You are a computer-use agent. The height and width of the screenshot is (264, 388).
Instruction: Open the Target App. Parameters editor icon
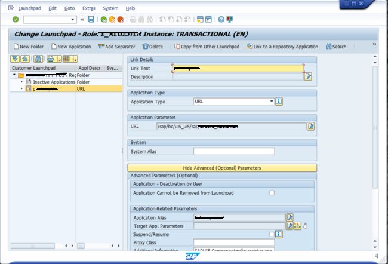click(290, 226)
